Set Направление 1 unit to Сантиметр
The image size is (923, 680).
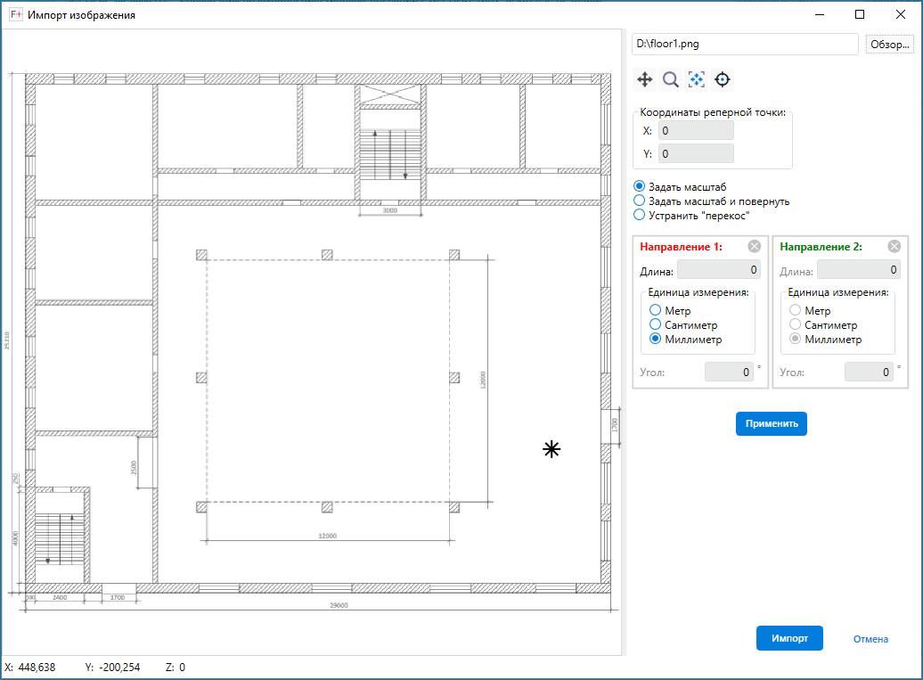pos(683,324)
